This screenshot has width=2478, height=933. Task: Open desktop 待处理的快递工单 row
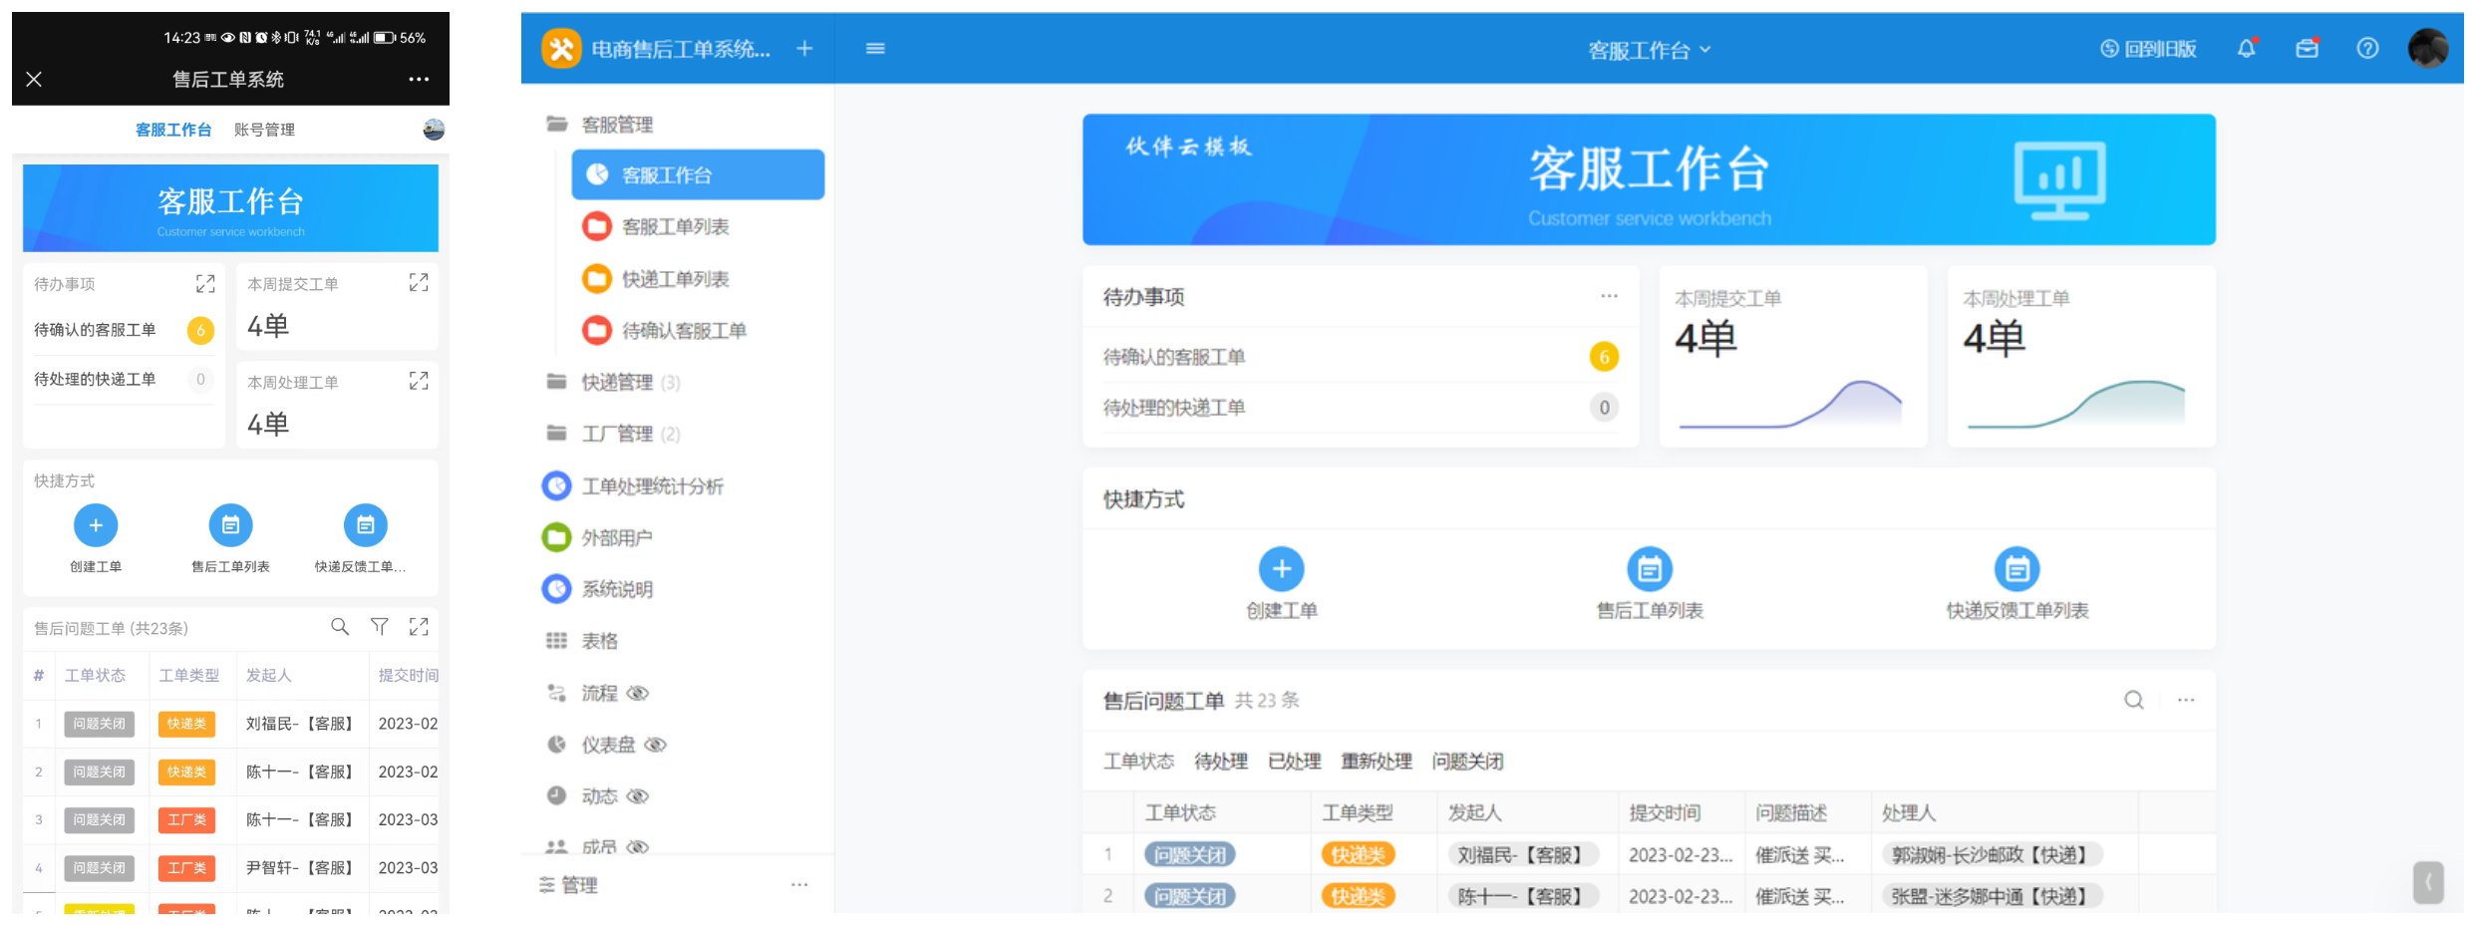1361,407
